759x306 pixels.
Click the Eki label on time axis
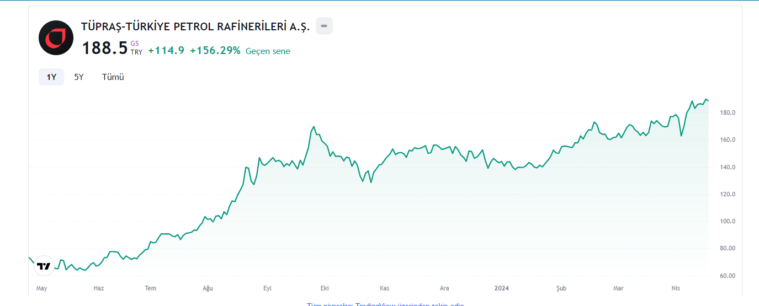[x=325, y=288]
